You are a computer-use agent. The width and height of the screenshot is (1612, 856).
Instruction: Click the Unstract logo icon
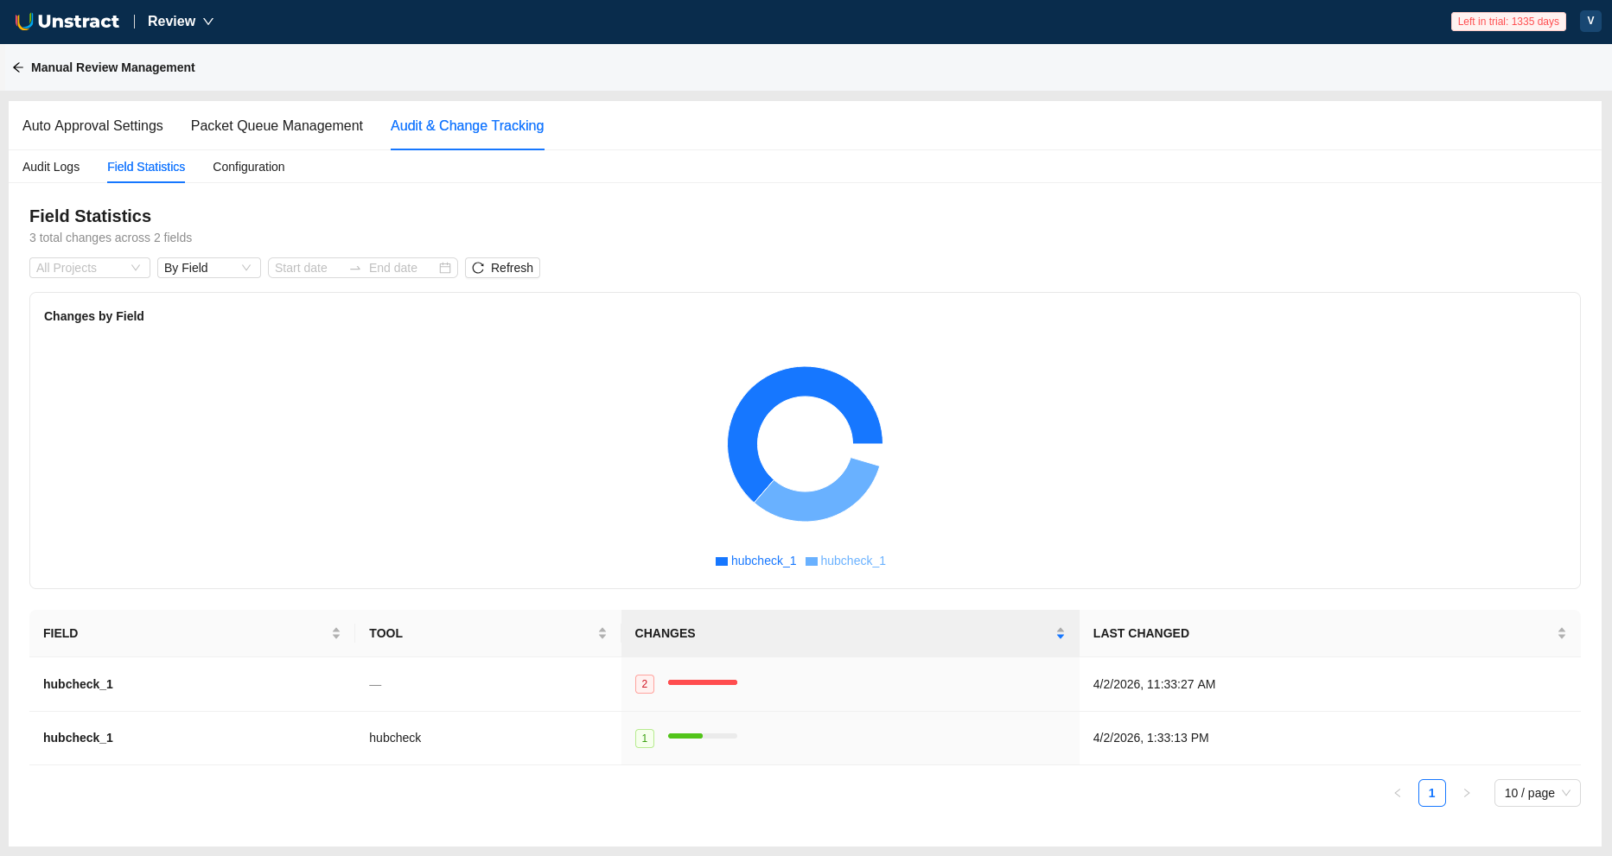[24, 22]
